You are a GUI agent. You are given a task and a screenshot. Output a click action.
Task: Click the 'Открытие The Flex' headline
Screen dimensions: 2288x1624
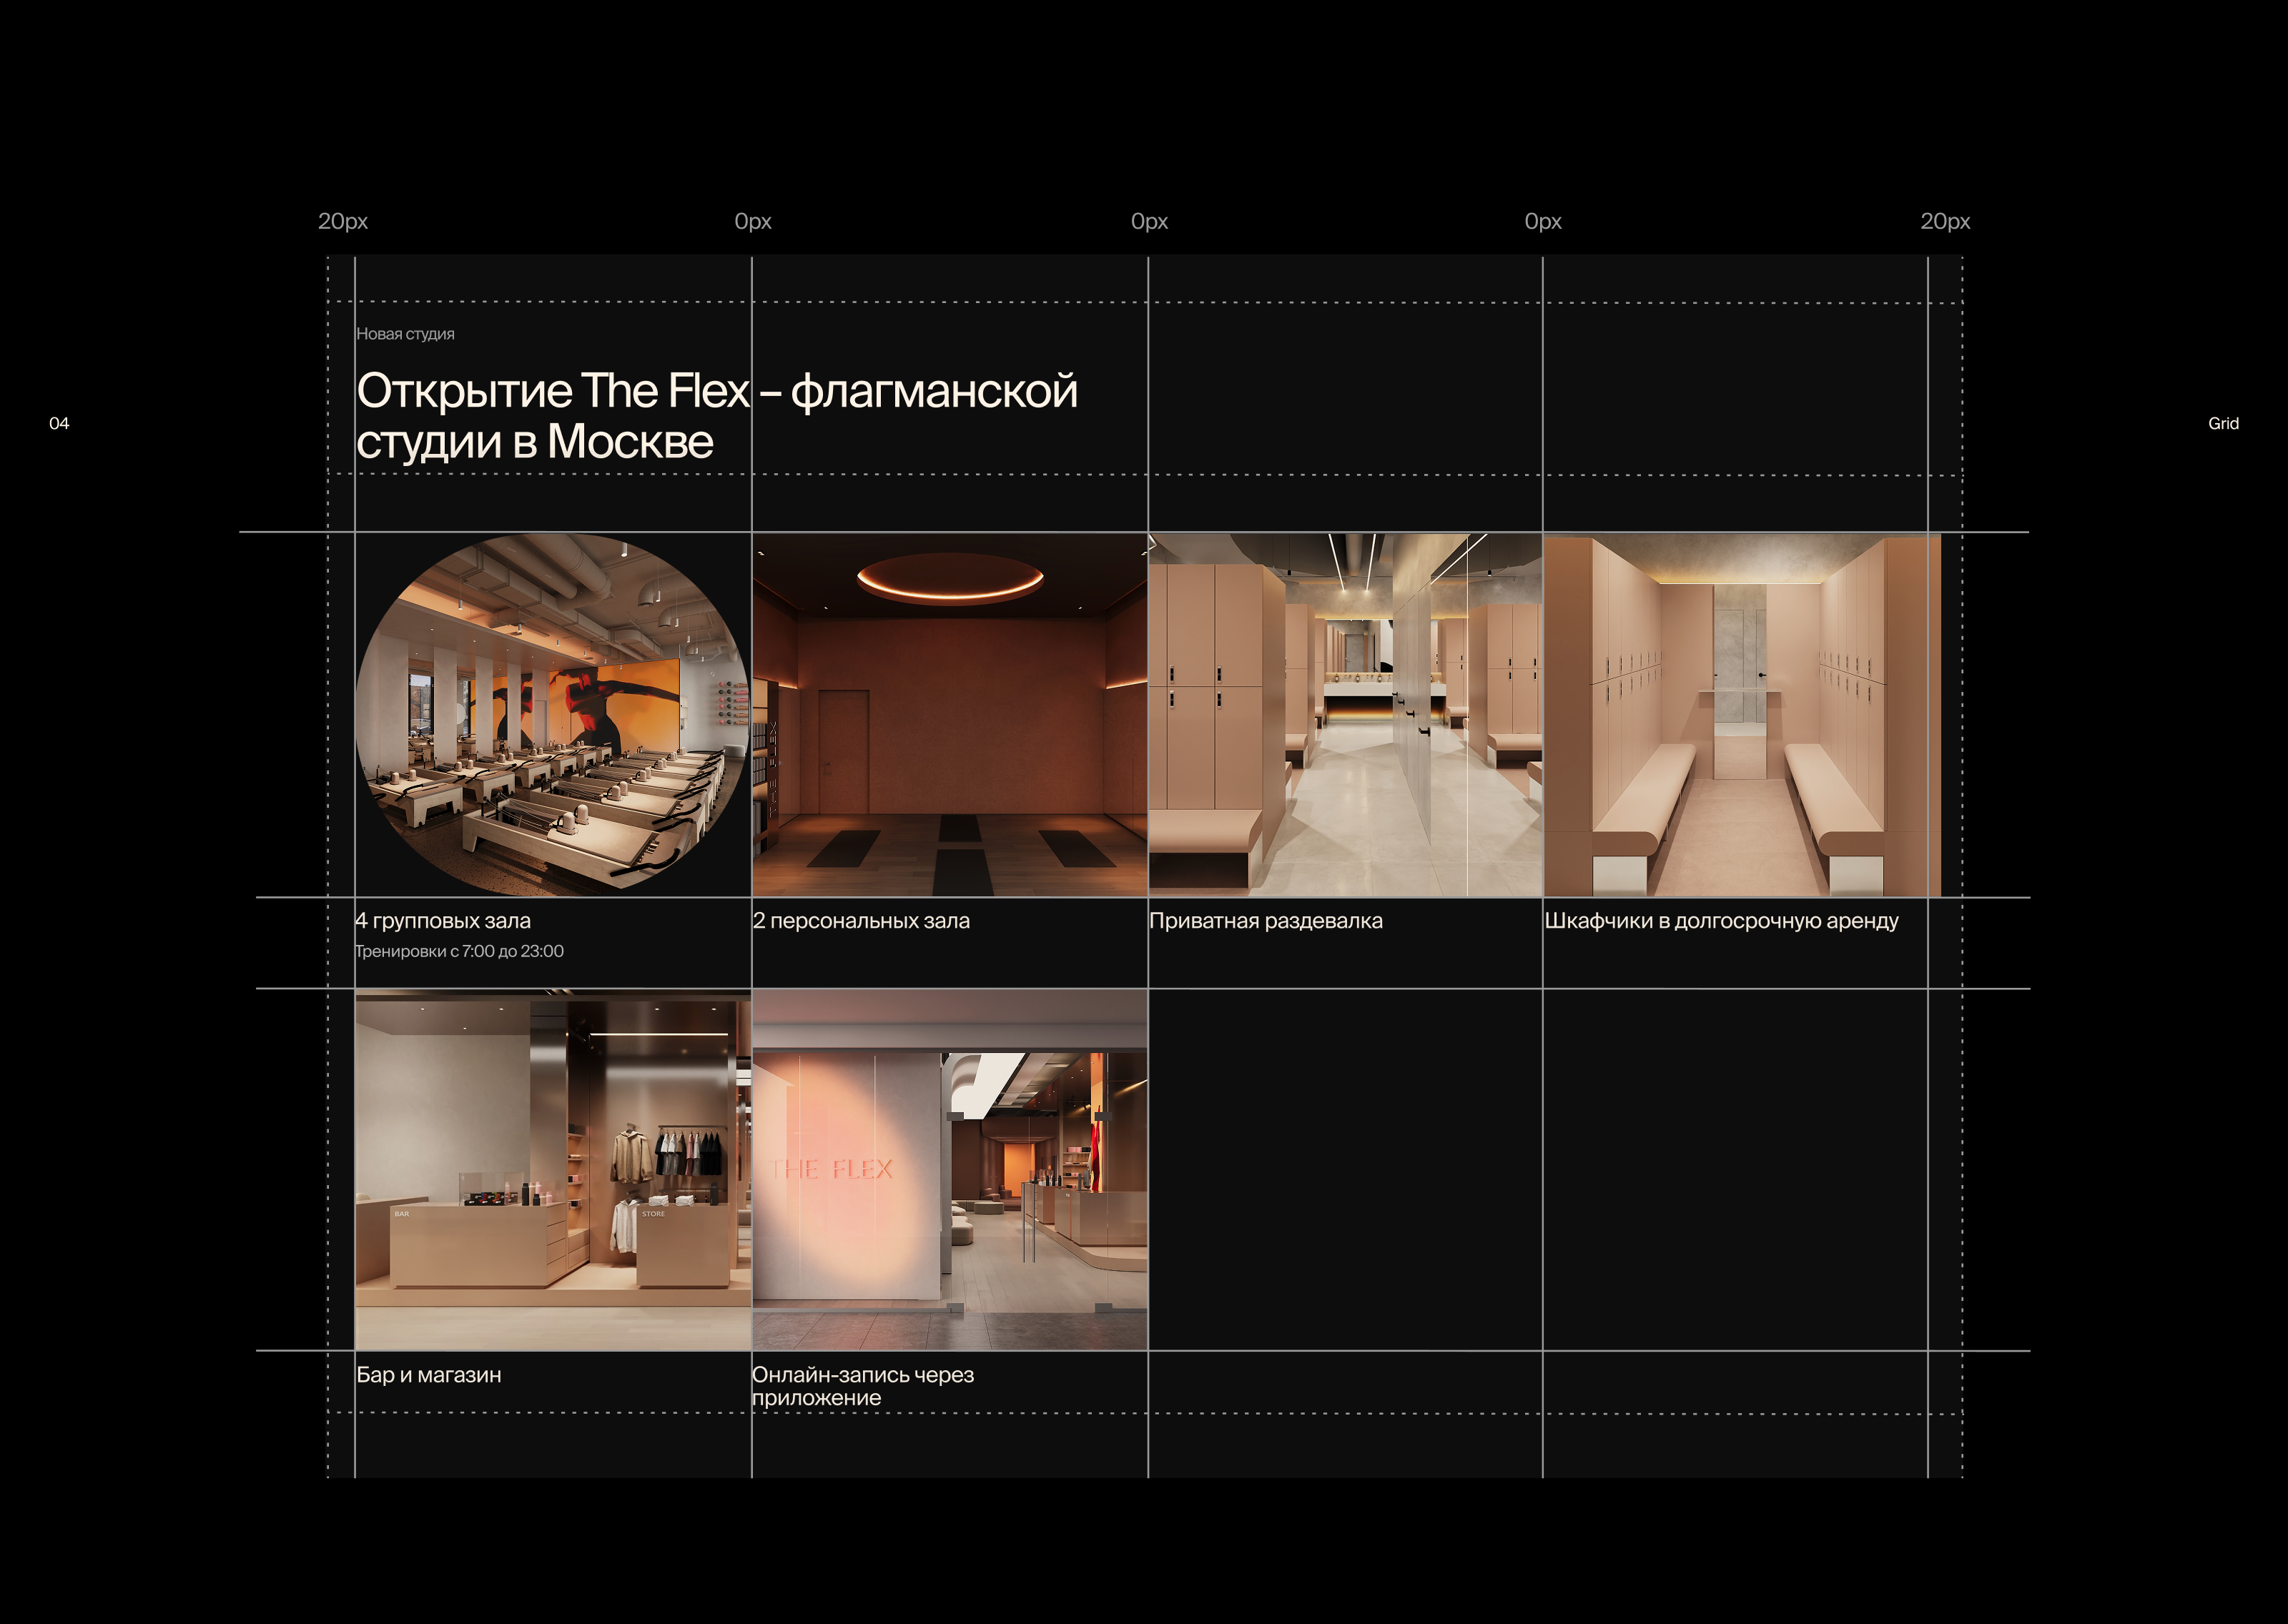[x=717, y=416]
